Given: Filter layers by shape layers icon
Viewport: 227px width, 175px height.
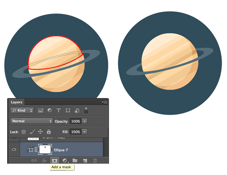Looking at the screenshot, I should pyautogui.click(x=68, y=111).
